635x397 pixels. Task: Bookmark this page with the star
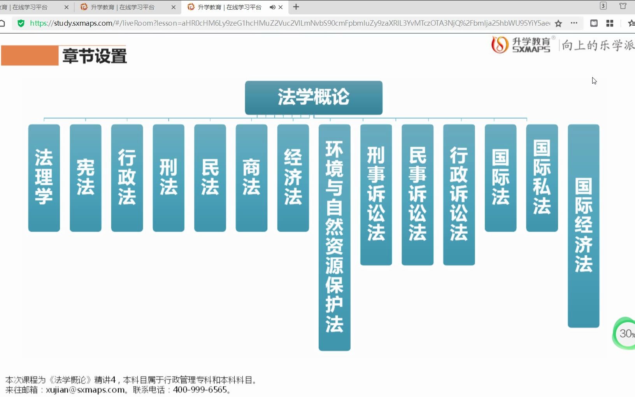pyautogui.click(x=558, y=23)
